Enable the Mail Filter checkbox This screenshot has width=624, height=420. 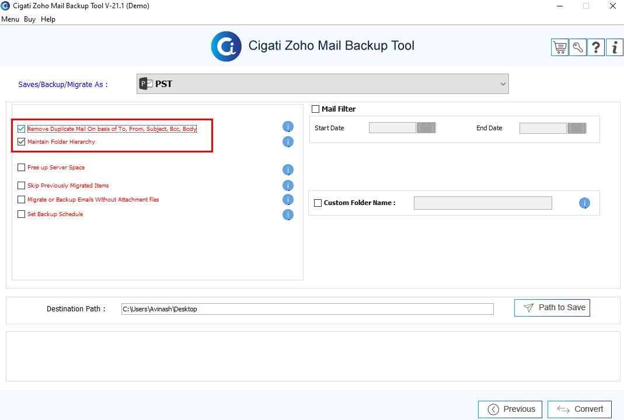316,109
